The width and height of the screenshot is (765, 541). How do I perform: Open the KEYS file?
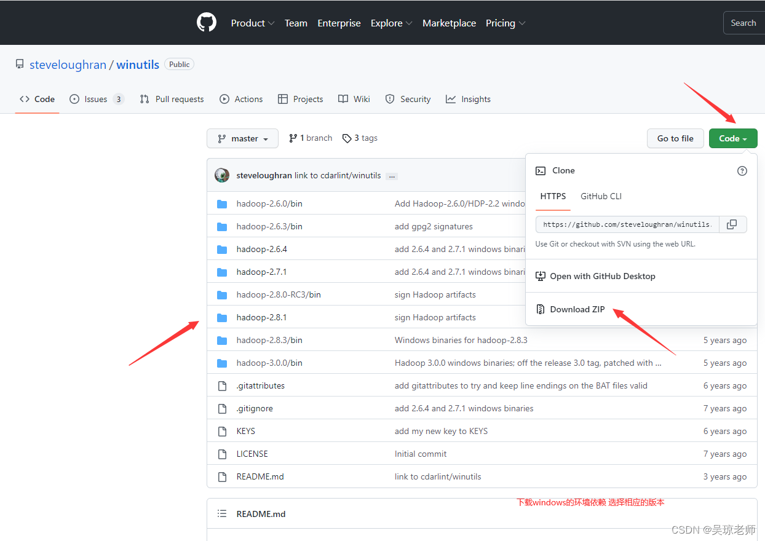point(246,431)
